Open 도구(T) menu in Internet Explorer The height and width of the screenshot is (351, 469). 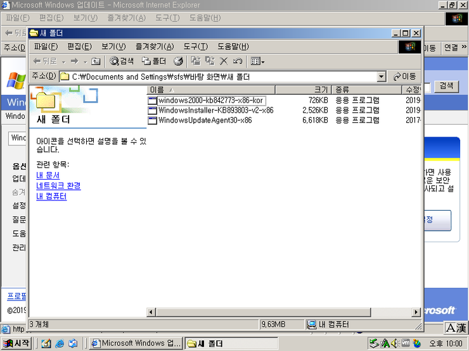coord(167,18)
